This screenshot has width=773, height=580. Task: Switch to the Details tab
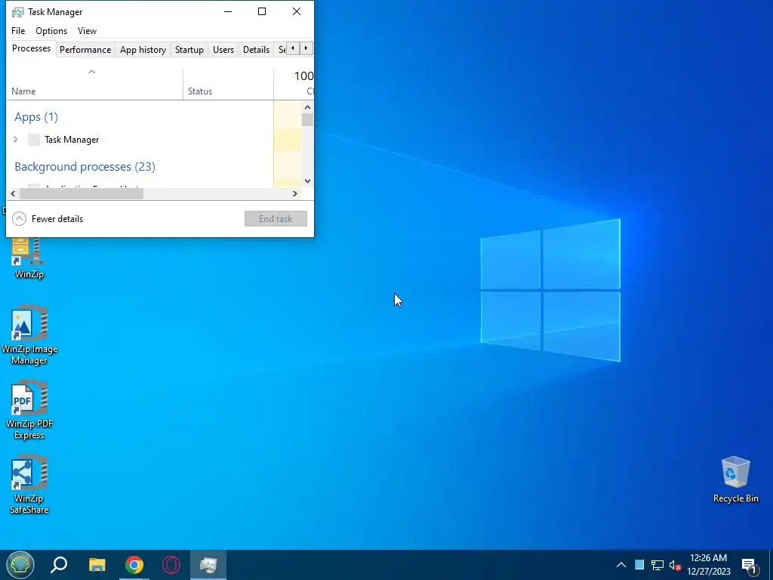(x=257, y=49)
